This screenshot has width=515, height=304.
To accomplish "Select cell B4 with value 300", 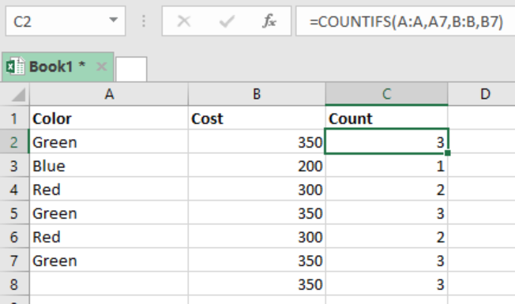I will coord(257,189).
